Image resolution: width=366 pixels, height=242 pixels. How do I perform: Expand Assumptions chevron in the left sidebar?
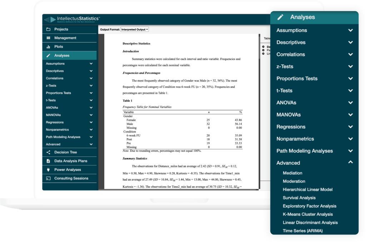(x=91, y=64)
